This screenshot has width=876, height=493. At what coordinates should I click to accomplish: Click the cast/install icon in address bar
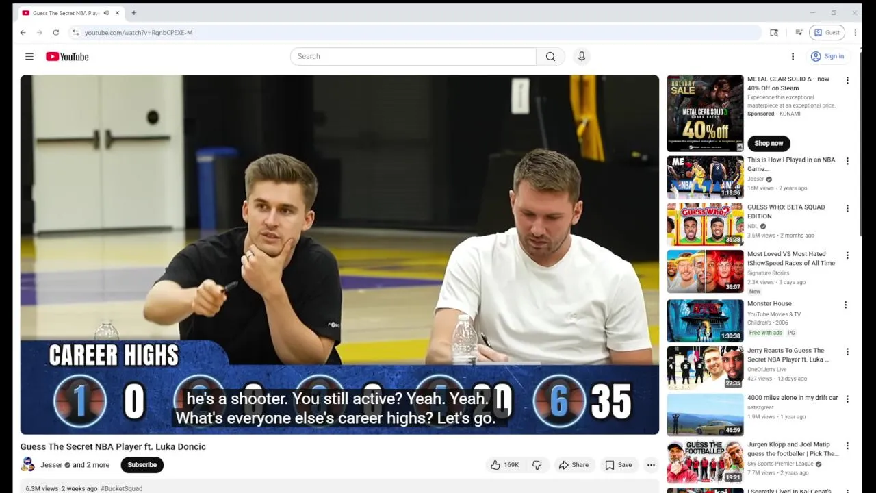pos(774,32)
